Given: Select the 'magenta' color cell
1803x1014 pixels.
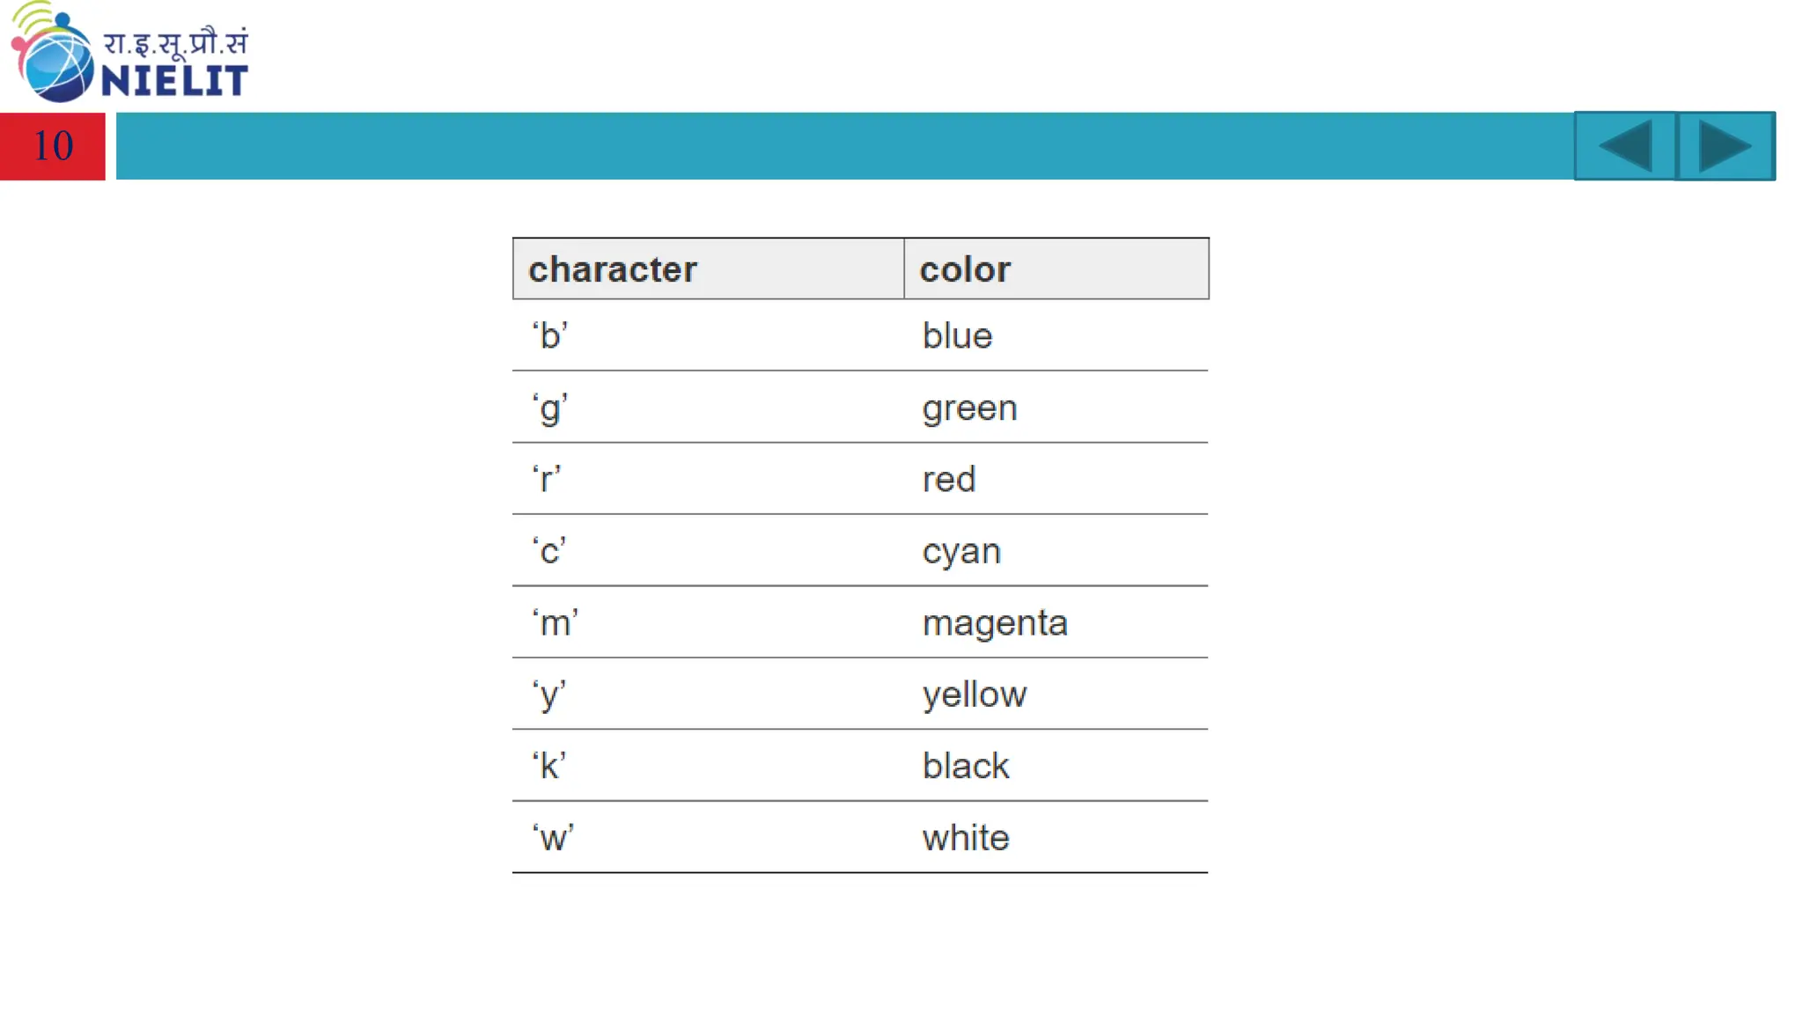Looking at the screenshot, I should point(1056,622).
